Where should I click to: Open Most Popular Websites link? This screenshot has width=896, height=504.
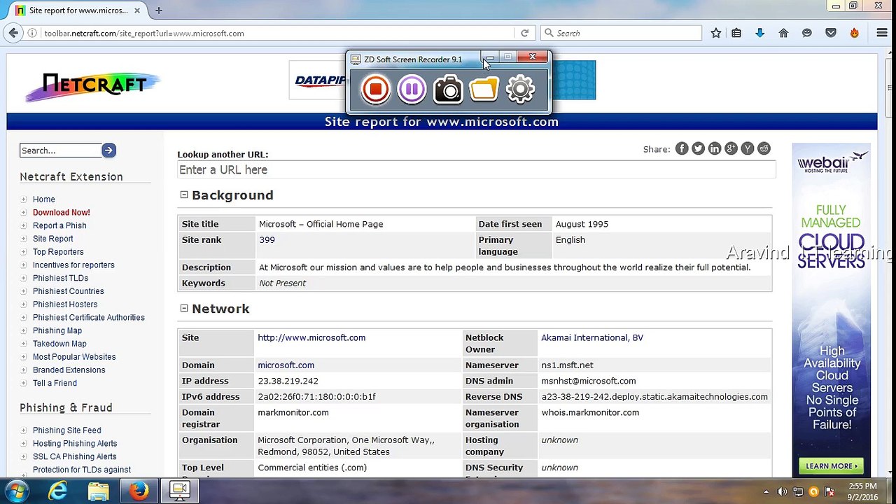(x=74, y=357)
